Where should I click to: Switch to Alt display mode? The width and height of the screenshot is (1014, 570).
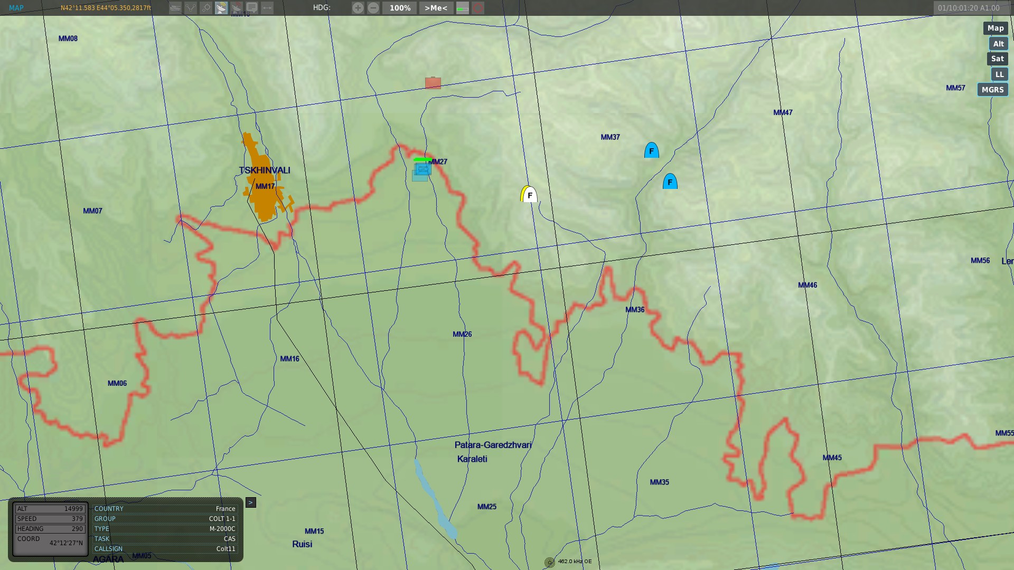[998, 44]
